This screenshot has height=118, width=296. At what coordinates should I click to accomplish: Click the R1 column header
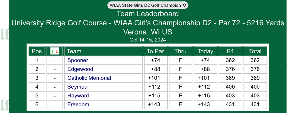tap(230, 51)
